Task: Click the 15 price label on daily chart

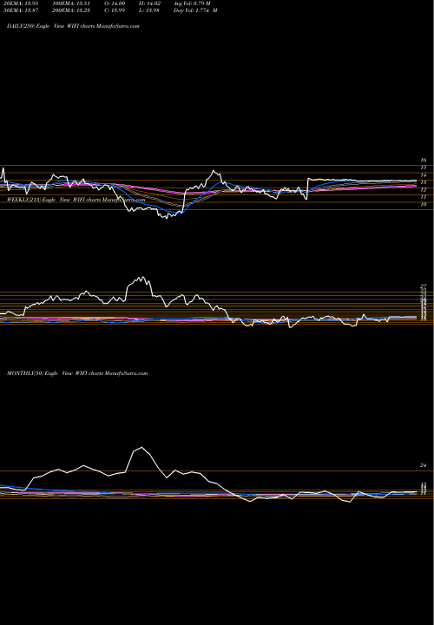Action: click(424, 168)
